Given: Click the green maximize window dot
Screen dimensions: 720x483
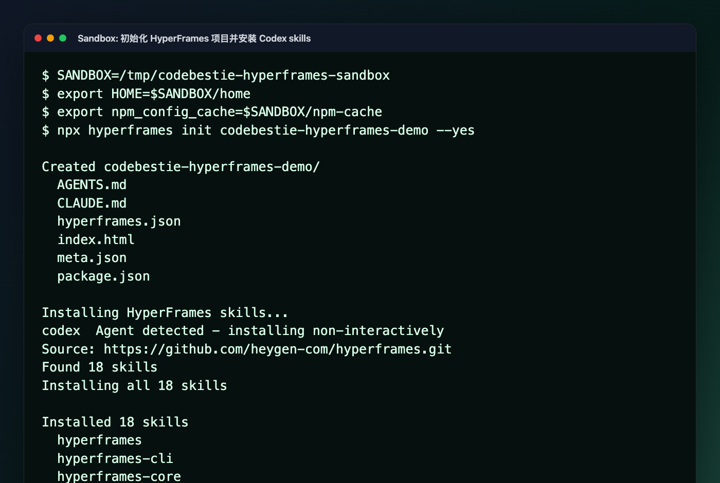Looking at the screenshot, I should click(63, 38).
